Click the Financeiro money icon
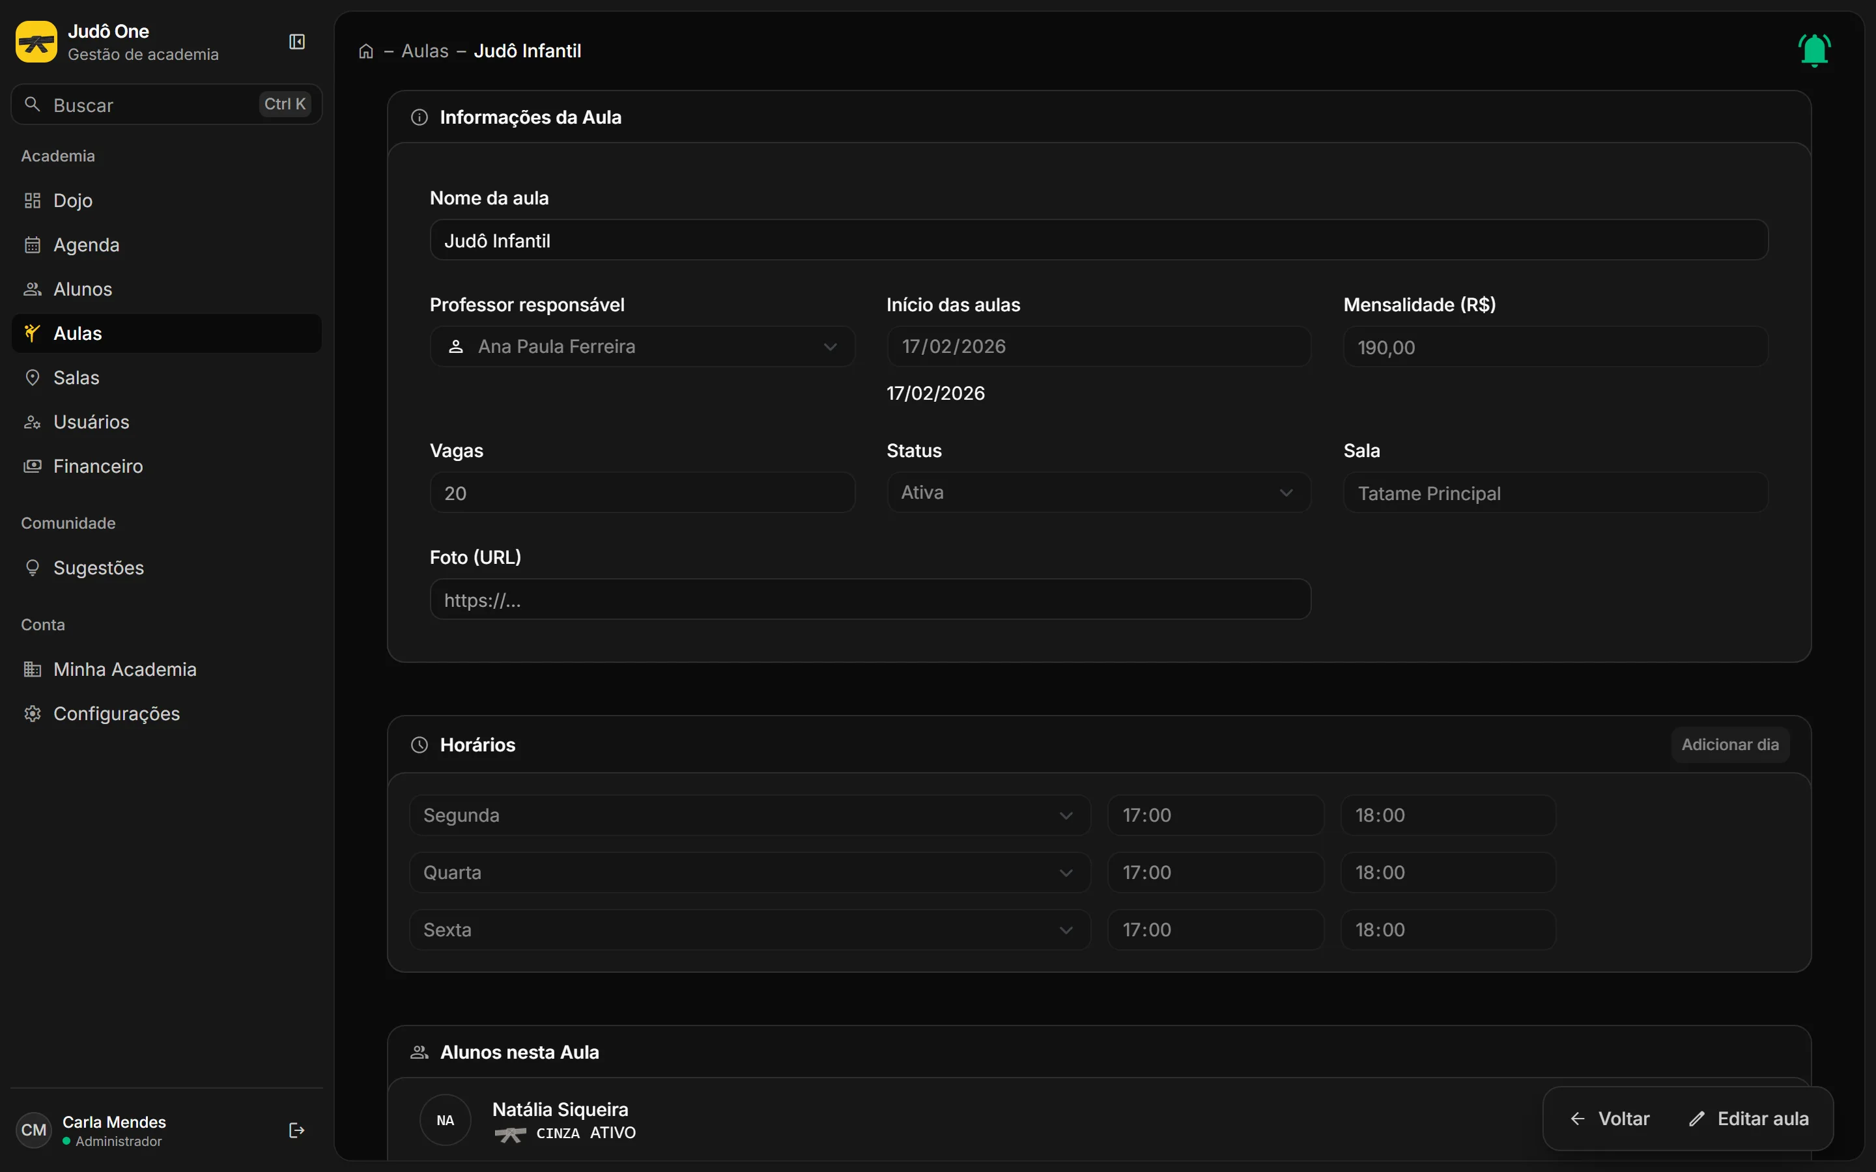 tap(33, 466)
